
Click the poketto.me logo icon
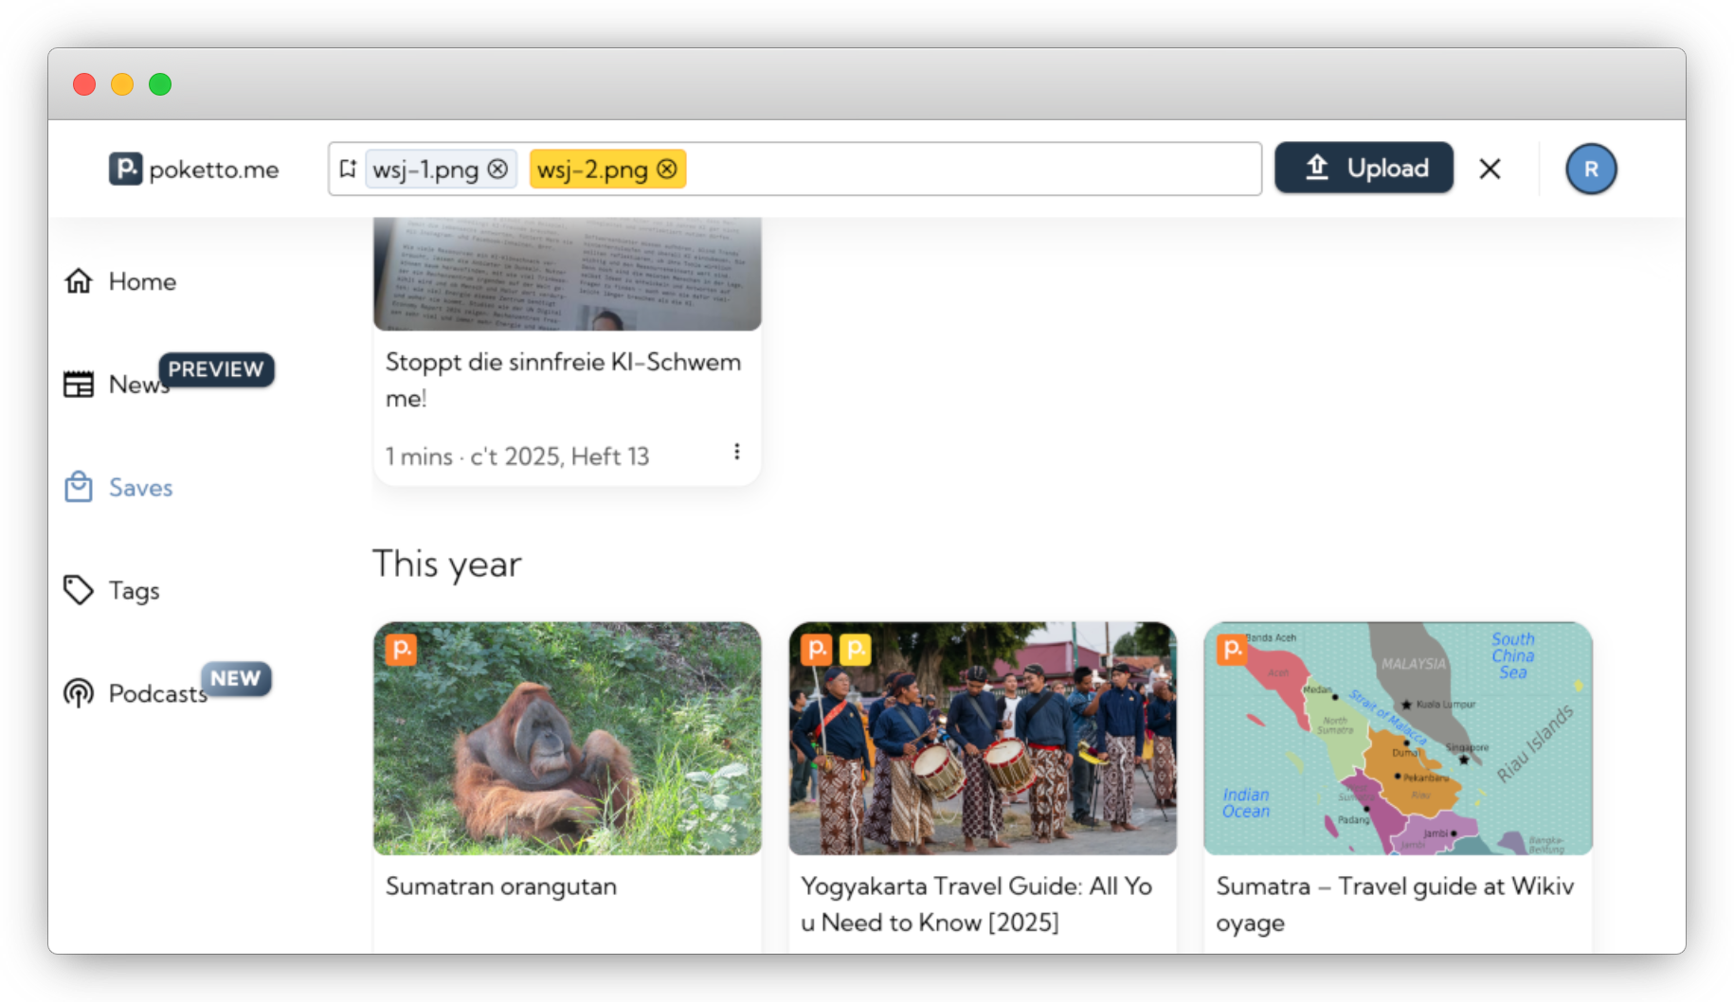125,170
